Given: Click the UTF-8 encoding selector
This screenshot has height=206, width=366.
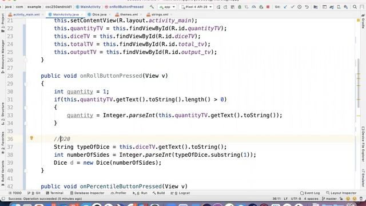Looking at the screenshot, I should click(296, 199).
